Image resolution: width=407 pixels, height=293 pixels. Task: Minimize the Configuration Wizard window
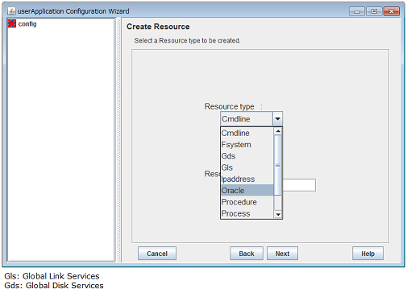[x=357, y=11]
